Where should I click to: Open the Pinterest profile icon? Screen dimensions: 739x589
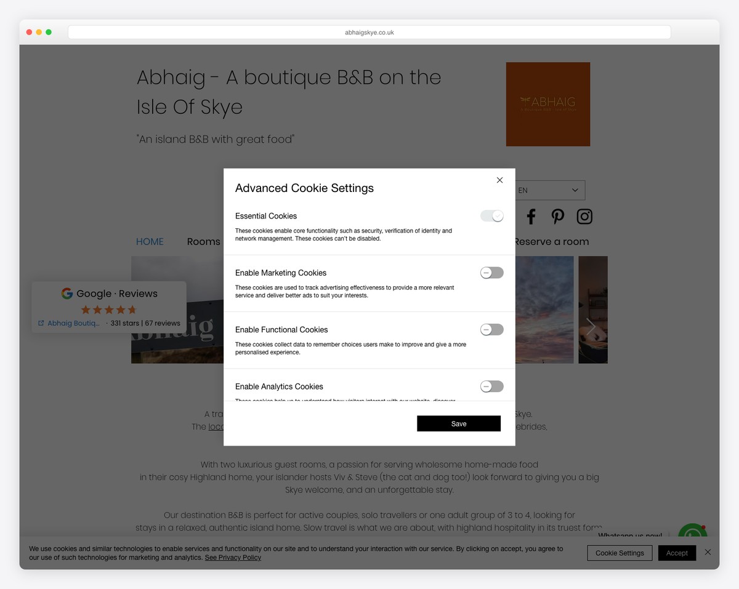557,216
